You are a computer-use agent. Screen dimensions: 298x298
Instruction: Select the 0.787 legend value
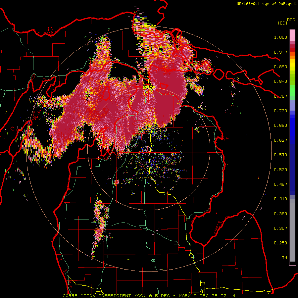coord(280,96)
